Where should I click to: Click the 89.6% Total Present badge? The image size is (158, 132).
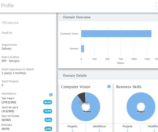click(x=48, y=102)
